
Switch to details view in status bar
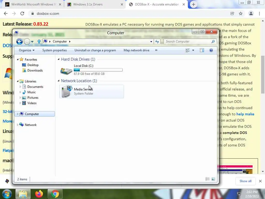(x=207, y=179)
